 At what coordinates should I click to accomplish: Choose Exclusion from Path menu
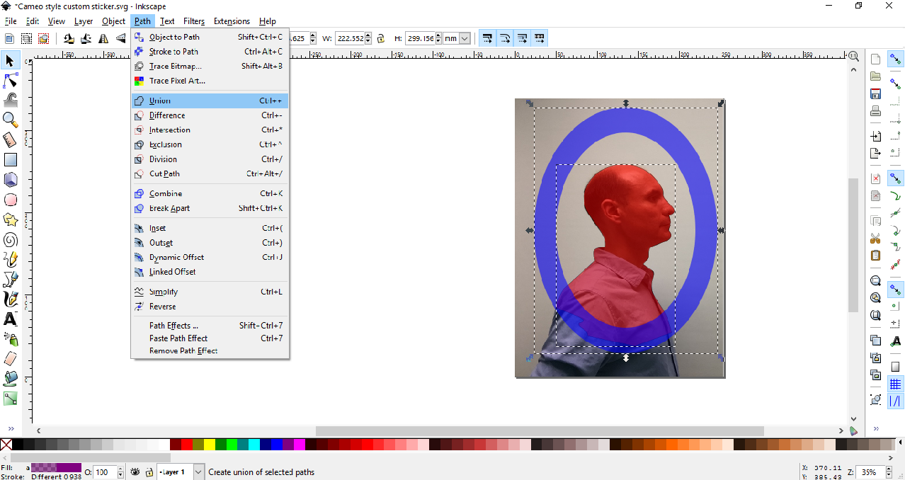click(210, 144)
